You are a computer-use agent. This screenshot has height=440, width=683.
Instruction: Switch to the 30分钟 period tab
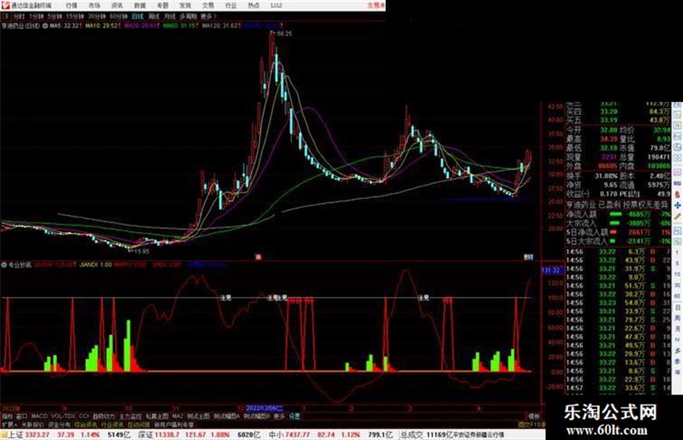[x=97, y=16]
